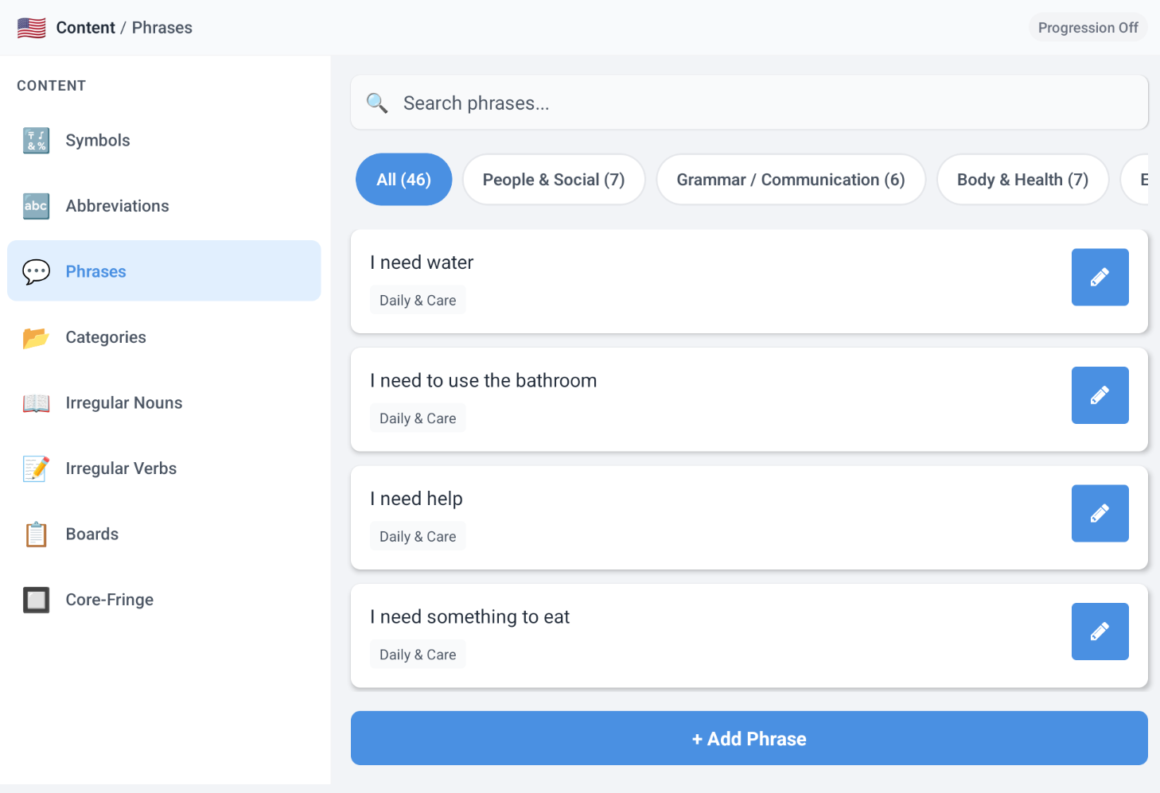Click the Categories folder icon
This screenshot has width=1160, height=793.
36,337
